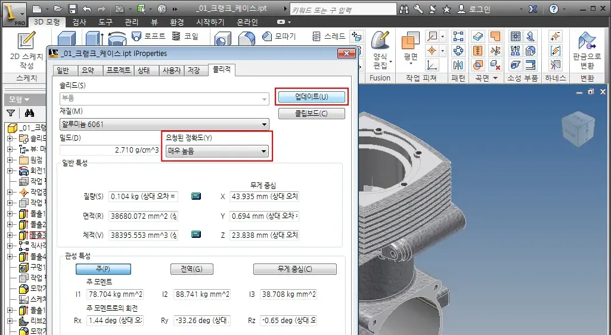Image resolution: width=611 pixels, height=335 pixels.
Task: Click the work axis icon in 작업 피쳐
Action: tap(432, 36)
